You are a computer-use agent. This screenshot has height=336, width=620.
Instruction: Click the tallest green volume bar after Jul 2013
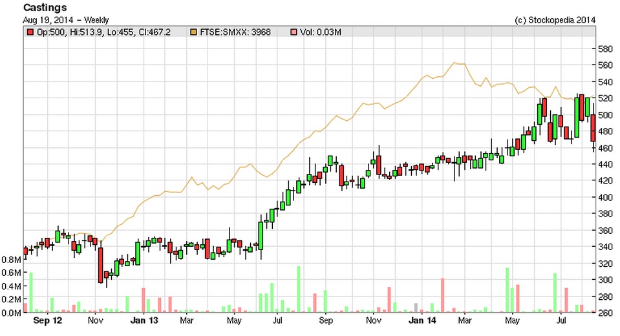pyautogui.click(x=299, y=289)
